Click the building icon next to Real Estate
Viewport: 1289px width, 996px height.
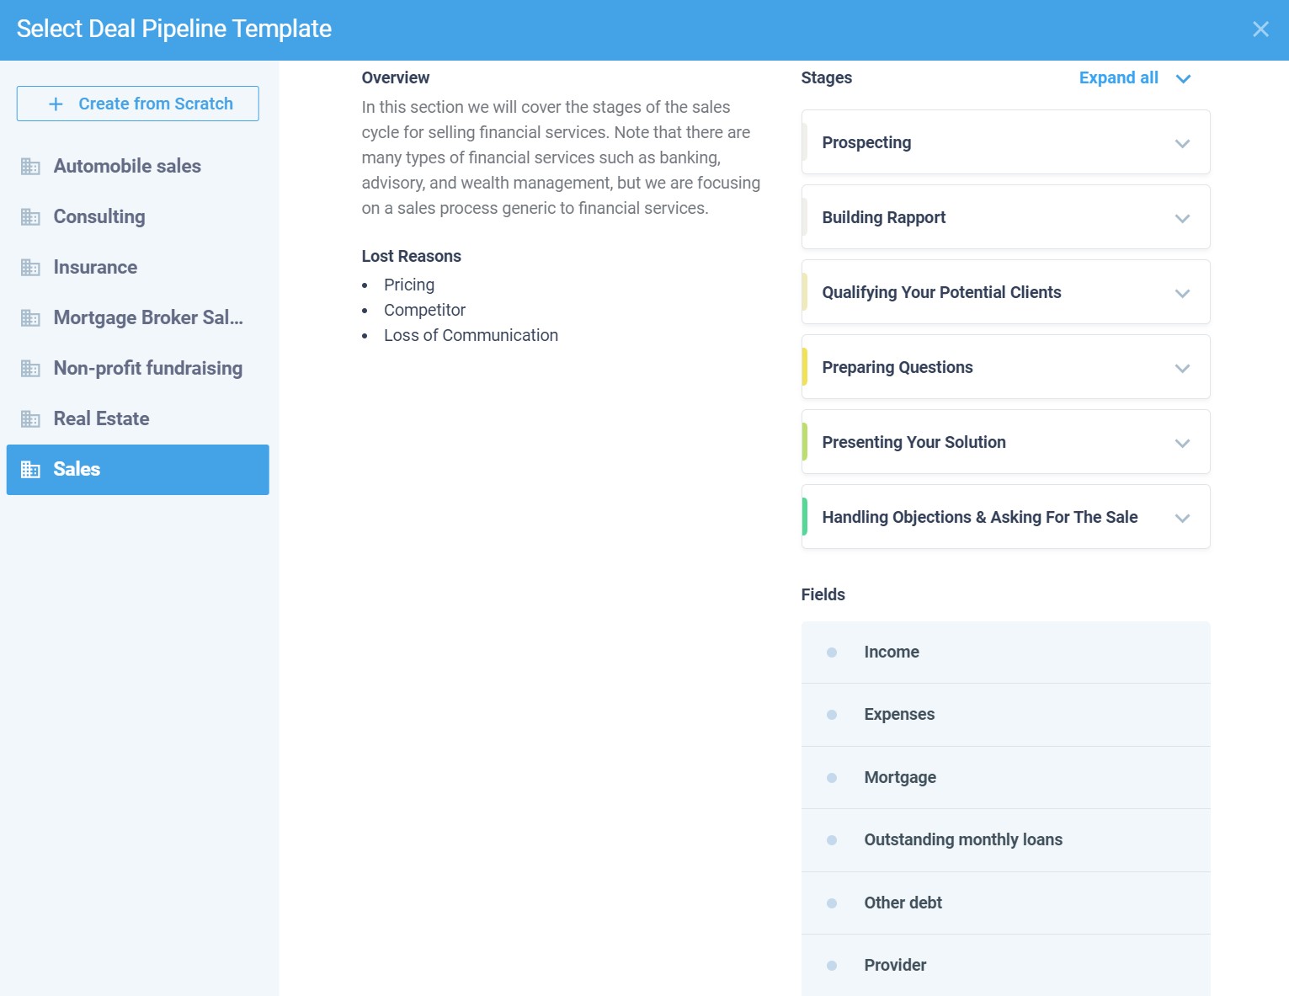tap(30, 419)
